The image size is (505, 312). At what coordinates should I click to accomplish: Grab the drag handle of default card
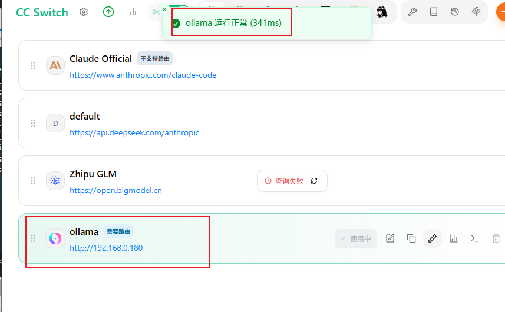(x=33, y=123)
